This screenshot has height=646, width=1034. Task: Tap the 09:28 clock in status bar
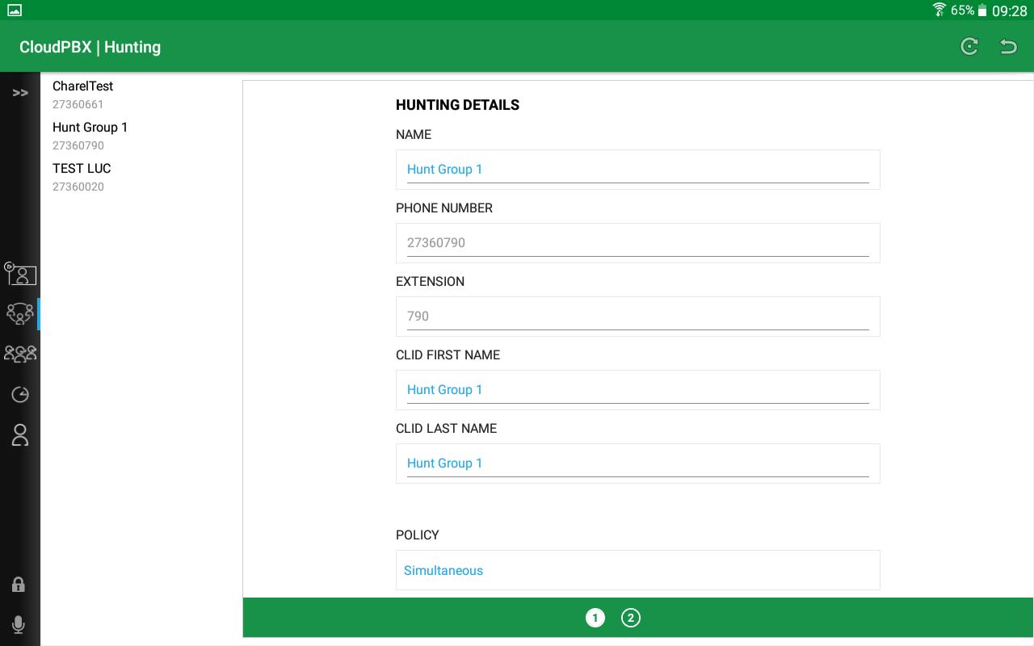point(1010,10)
